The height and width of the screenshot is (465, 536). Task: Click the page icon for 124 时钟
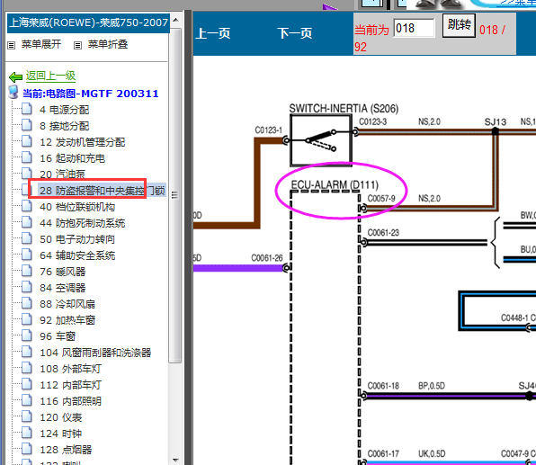[x=27, y=433]
